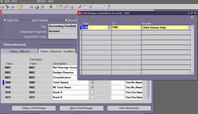Click the empty Independent Value field
The width and height of the screenshot is (198, 114).
pyautogui.click(x=63, y=36)
